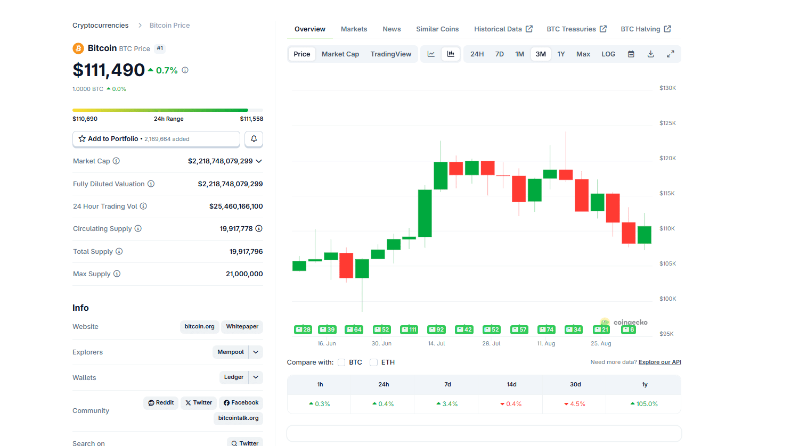799x446 pixels.
Task: Open the Wallets dropdown next to Ledger
Action: [x=255, y=377]
